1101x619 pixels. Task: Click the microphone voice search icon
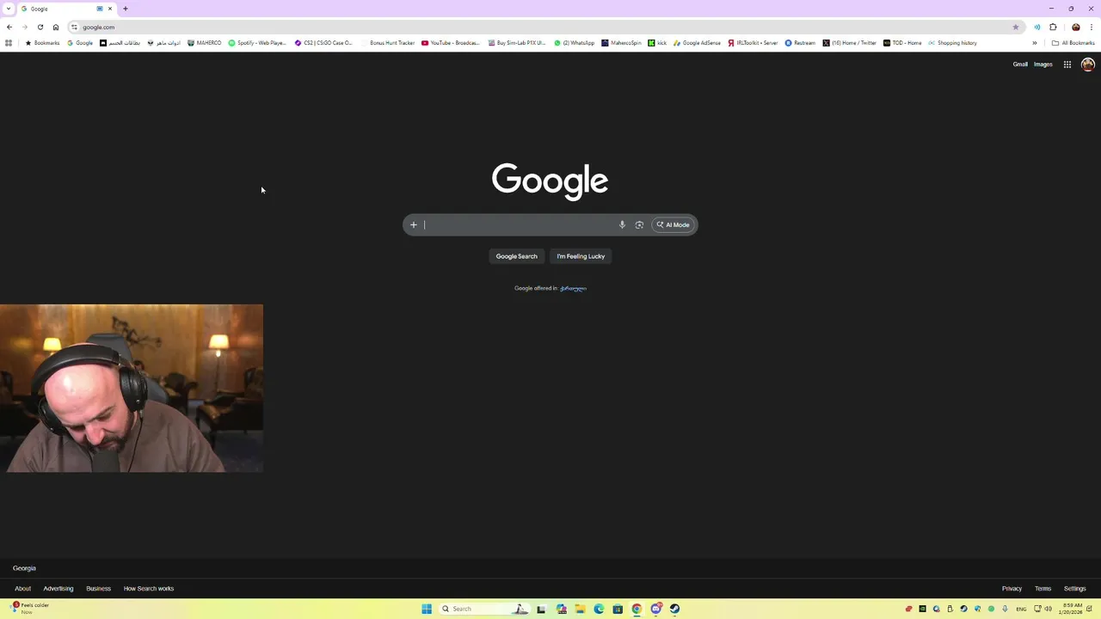coord(622,225)
